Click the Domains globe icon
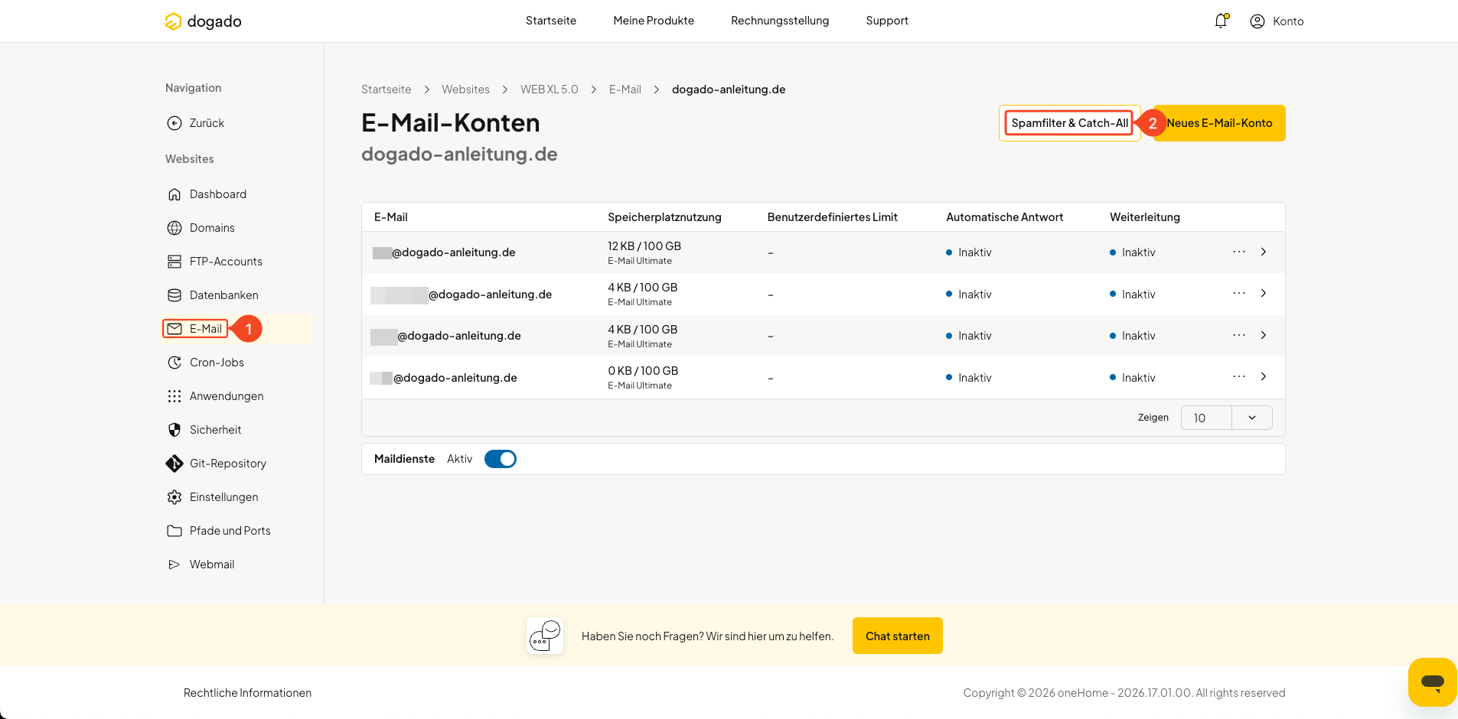The image size is (1458, 719). [175, 228]
